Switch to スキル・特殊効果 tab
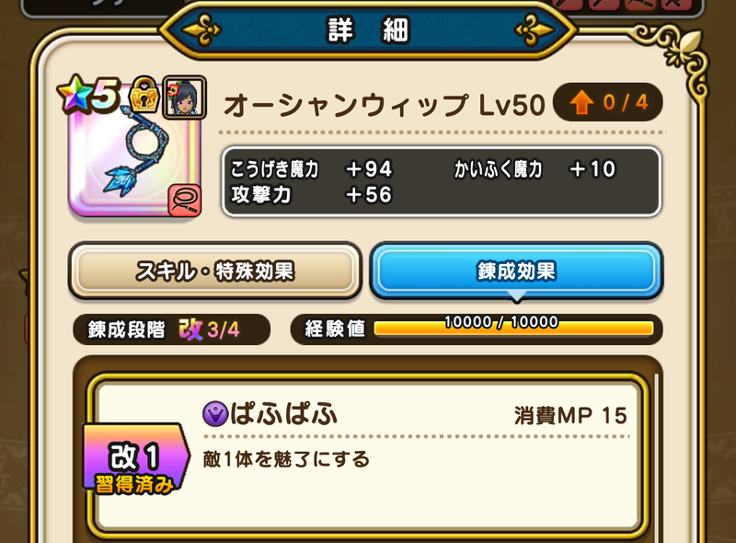 click(x=215, y=271)
